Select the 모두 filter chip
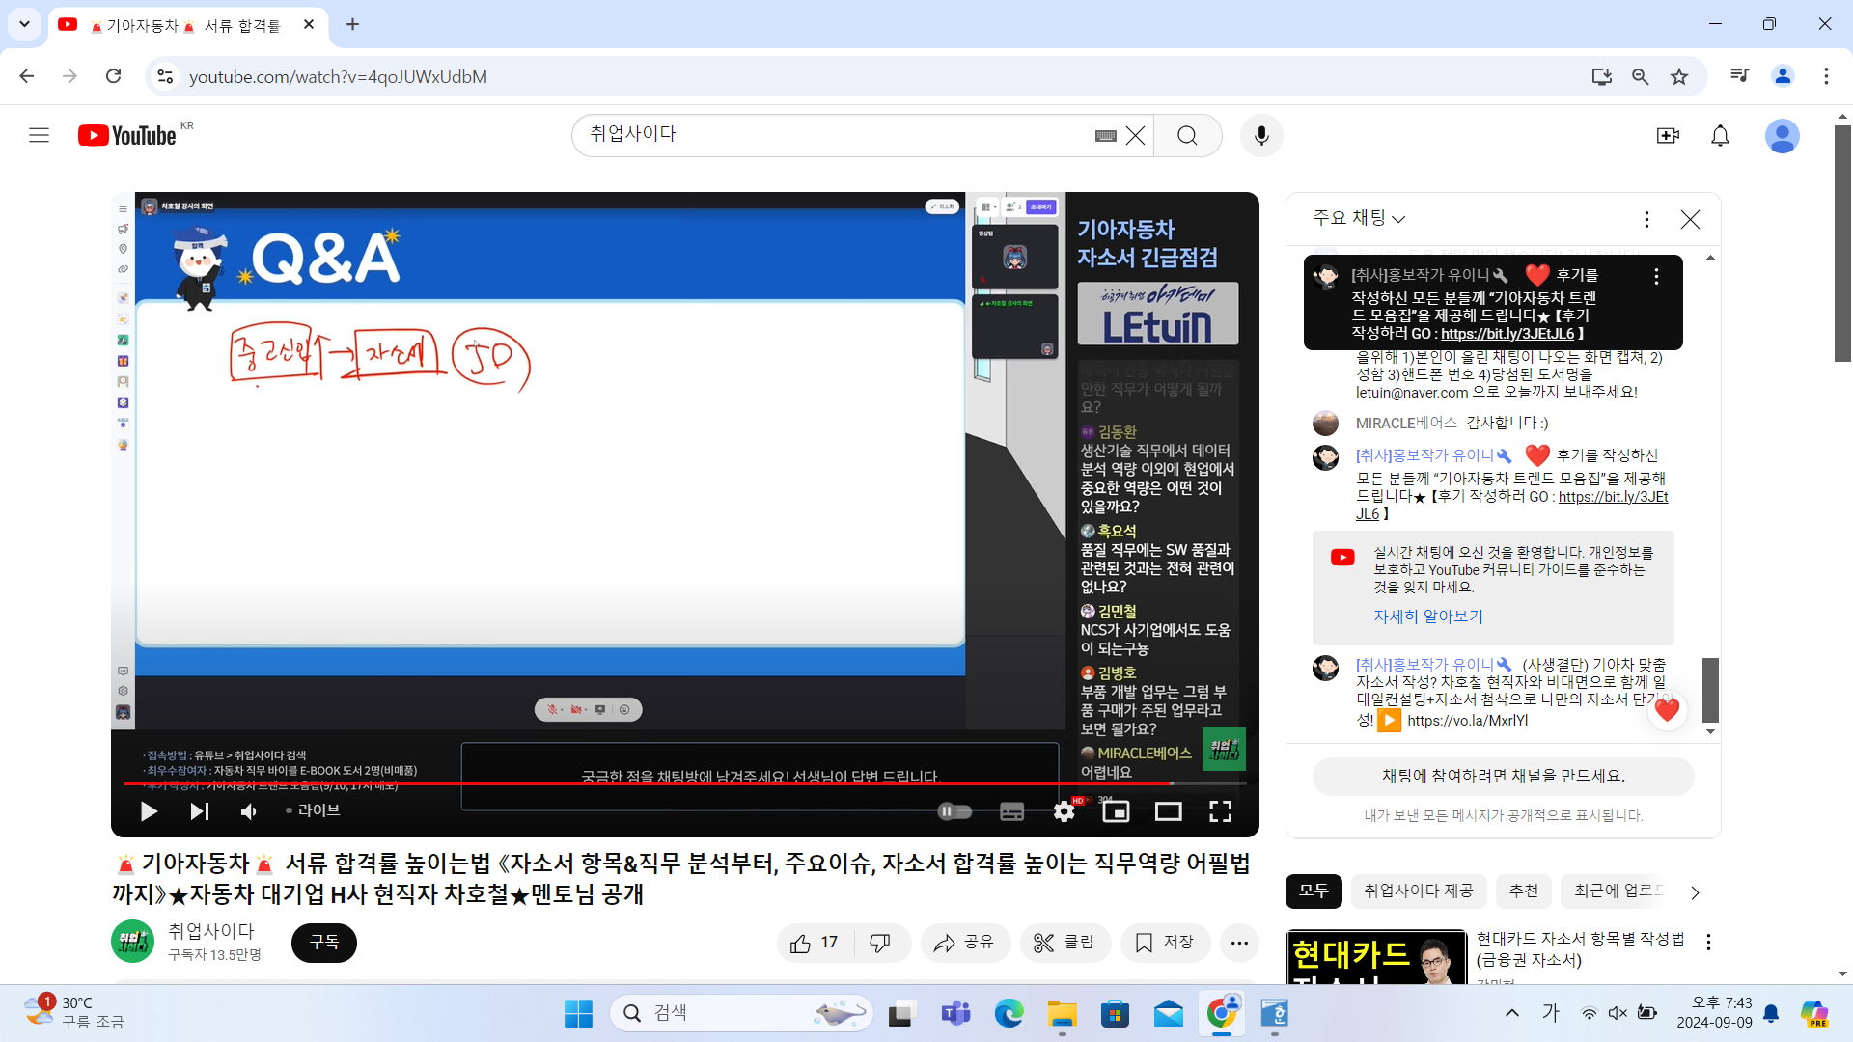The width and height of the screenshot is (1853, 1042). click(x=1314, y=891)
